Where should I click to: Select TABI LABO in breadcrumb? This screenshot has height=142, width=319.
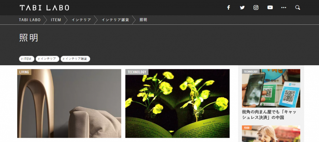(30, 20)
